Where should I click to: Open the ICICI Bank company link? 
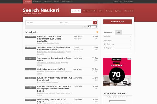point(41,82)
